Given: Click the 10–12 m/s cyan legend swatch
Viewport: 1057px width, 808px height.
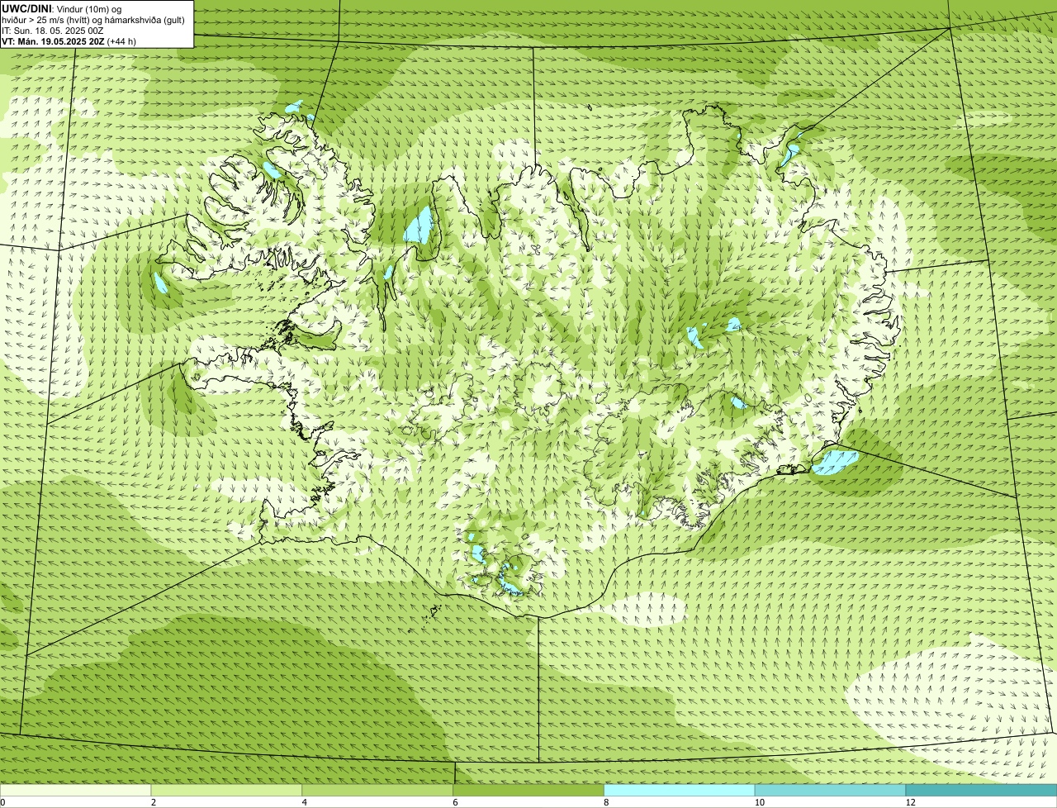Looking at the screenshot, I should (830, 791).
